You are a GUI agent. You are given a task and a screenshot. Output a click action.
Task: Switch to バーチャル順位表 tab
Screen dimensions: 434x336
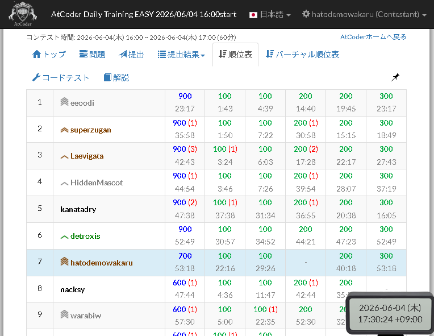coord(302,54)
